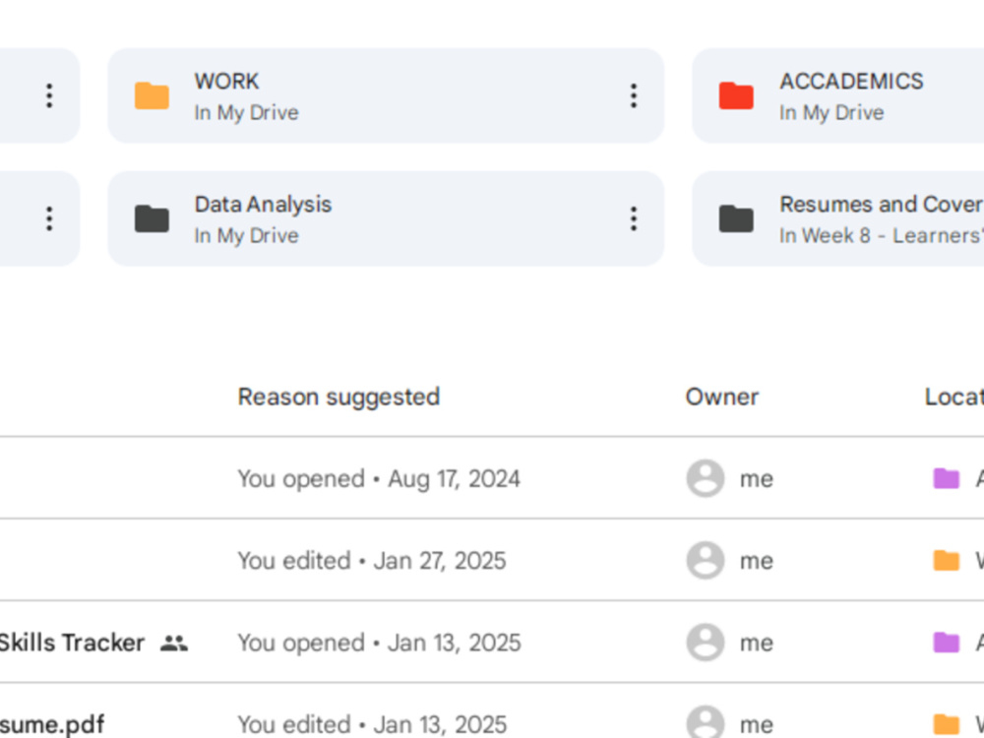Click the orange WORK folder icon

[152, 96]
